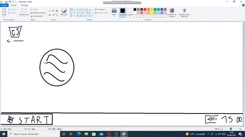Click the Sélectionner rectangle icon
The width and height of the screenshot is (245, 137).
24,11
